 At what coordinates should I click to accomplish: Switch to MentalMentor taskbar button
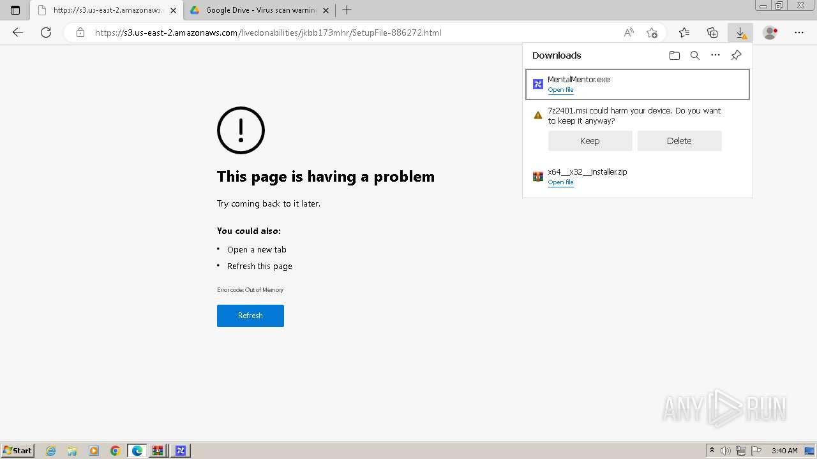click(x=181, y=451)
